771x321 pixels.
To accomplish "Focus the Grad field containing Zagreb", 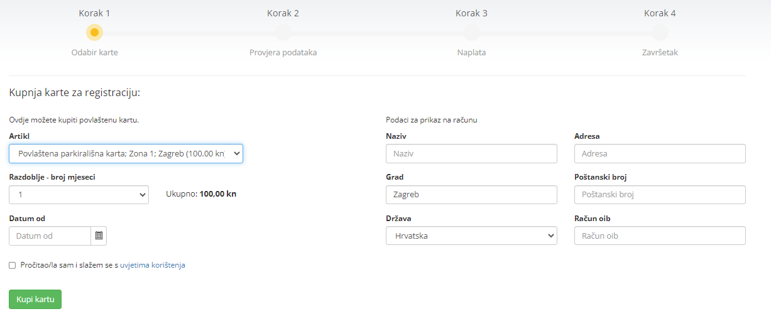I will 471,195.
